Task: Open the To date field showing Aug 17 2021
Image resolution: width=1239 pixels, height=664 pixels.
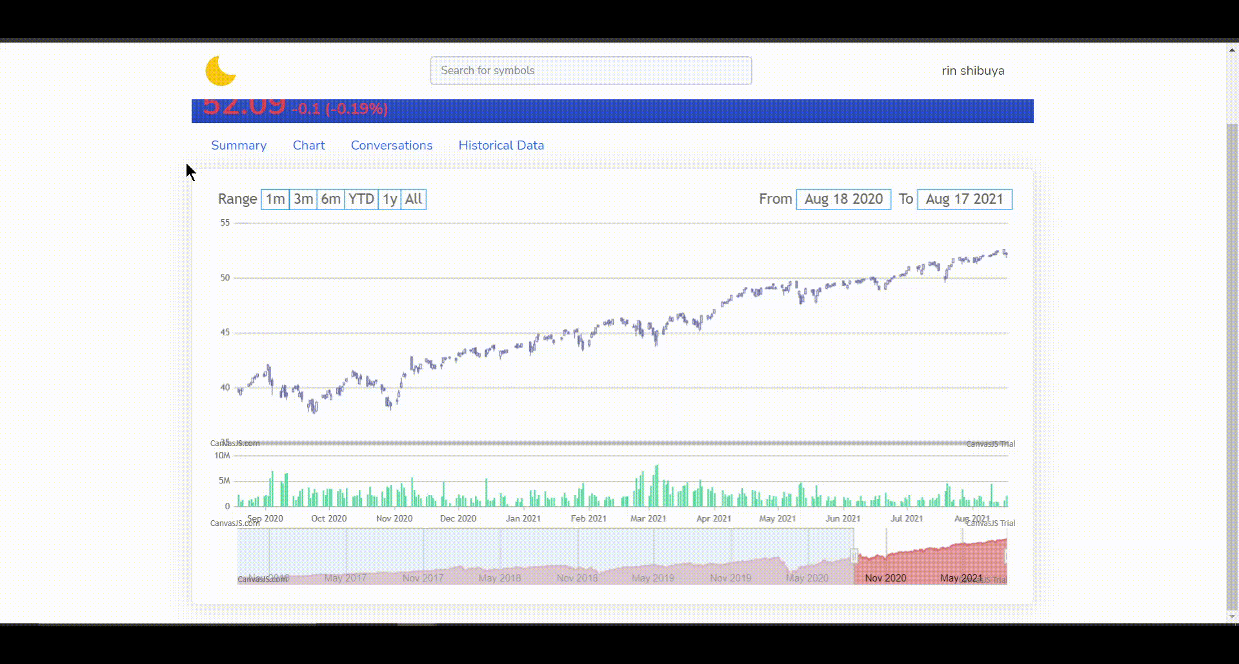Action: point(964,199)
